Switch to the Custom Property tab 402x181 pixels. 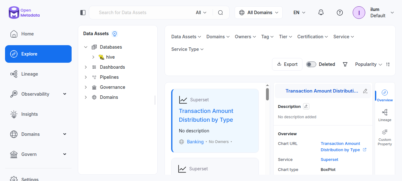(x=385, y=137)
